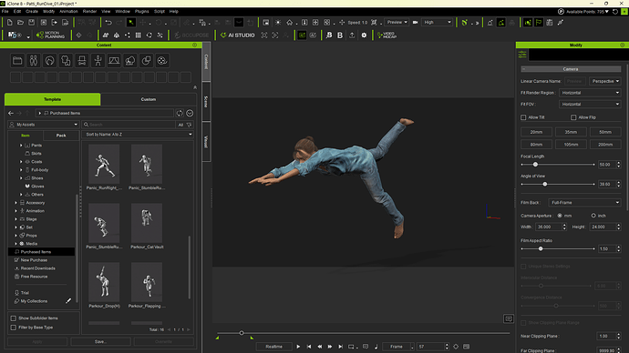This screenshot has height=353, width=629.
Task: Set lens to 200mm preset
Action: 605,145
